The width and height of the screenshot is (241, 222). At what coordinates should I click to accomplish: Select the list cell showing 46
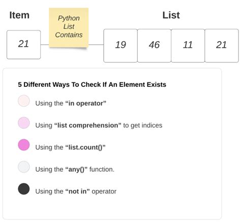[154, 46]
